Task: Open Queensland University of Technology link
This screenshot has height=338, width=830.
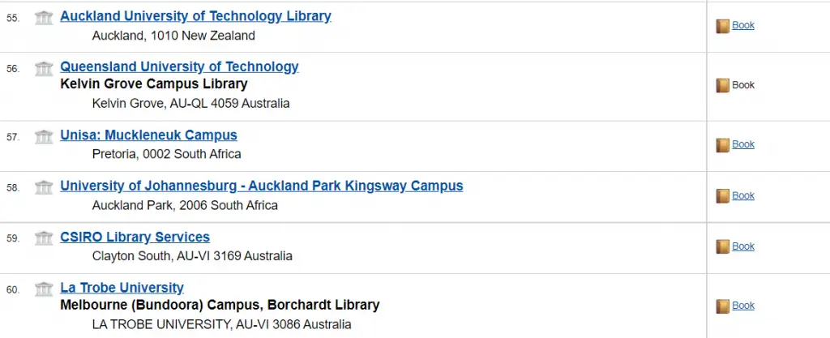Action: 179,66
